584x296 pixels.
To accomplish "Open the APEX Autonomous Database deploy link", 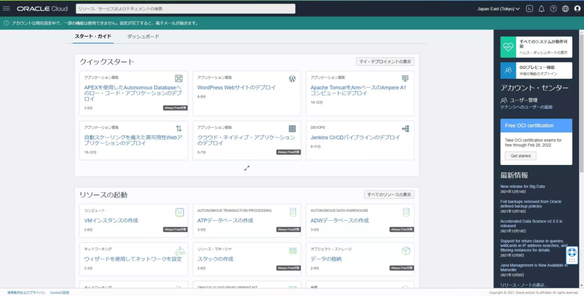I will [133, 93].
